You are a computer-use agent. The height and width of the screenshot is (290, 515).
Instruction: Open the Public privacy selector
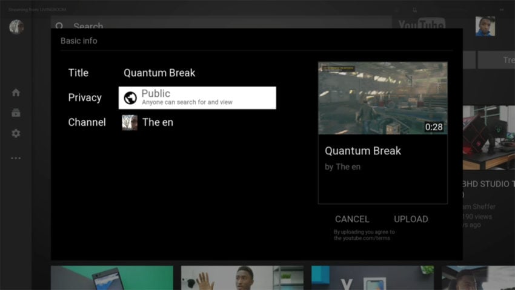point(197,97)
